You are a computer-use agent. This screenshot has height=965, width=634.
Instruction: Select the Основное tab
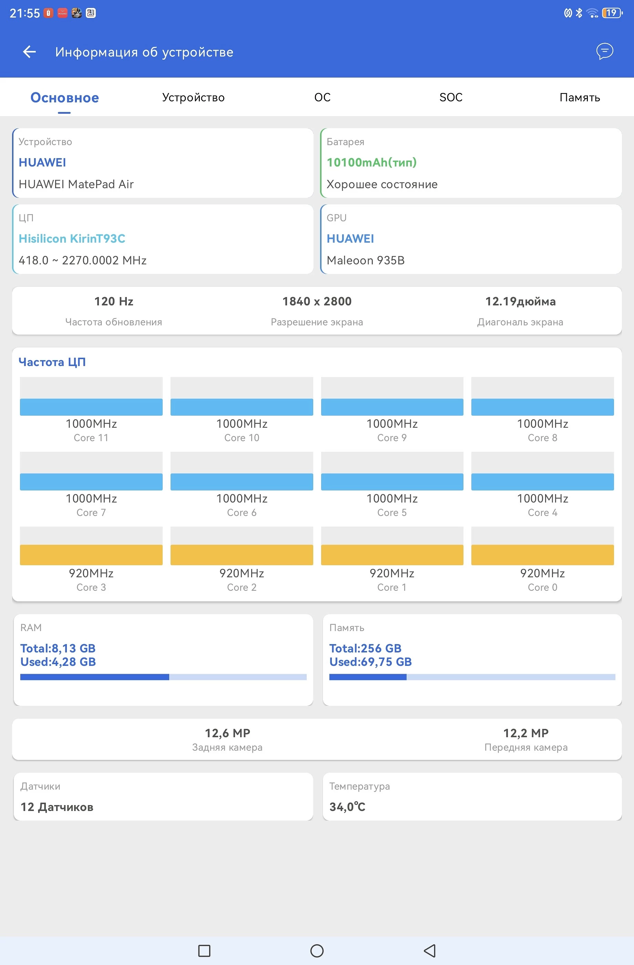coord(64,97)
